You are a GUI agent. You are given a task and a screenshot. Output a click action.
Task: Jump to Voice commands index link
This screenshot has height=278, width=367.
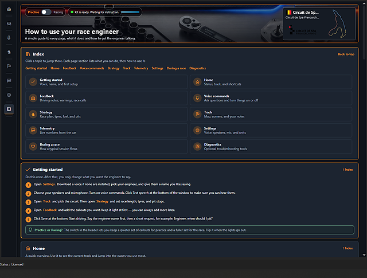tap(92, 68)
